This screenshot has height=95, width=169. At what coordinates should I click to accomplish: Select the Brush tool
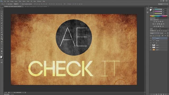2,25
